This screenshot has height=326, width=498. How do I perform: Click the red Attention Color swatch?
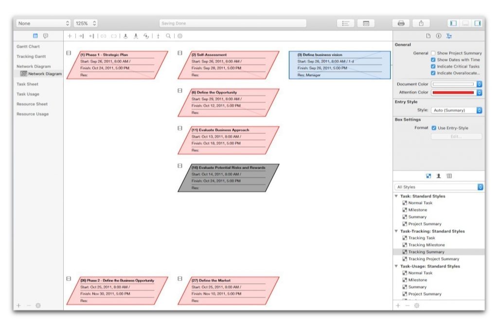tap(453, 92)
